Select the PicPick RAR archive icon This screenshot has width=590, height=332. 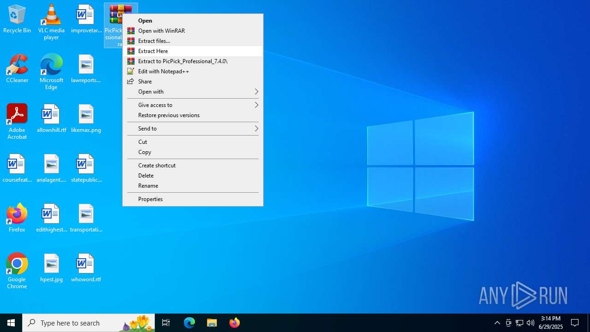click(114, 25)
